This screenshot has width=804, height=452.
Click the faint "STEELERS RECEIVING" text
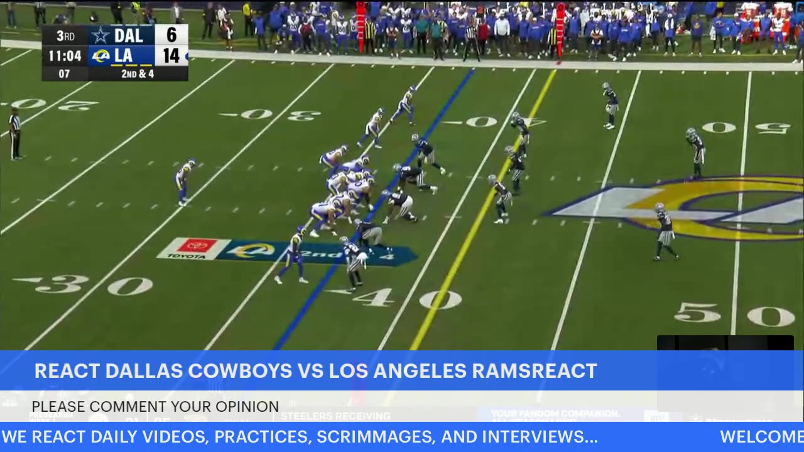coord(335,416)
